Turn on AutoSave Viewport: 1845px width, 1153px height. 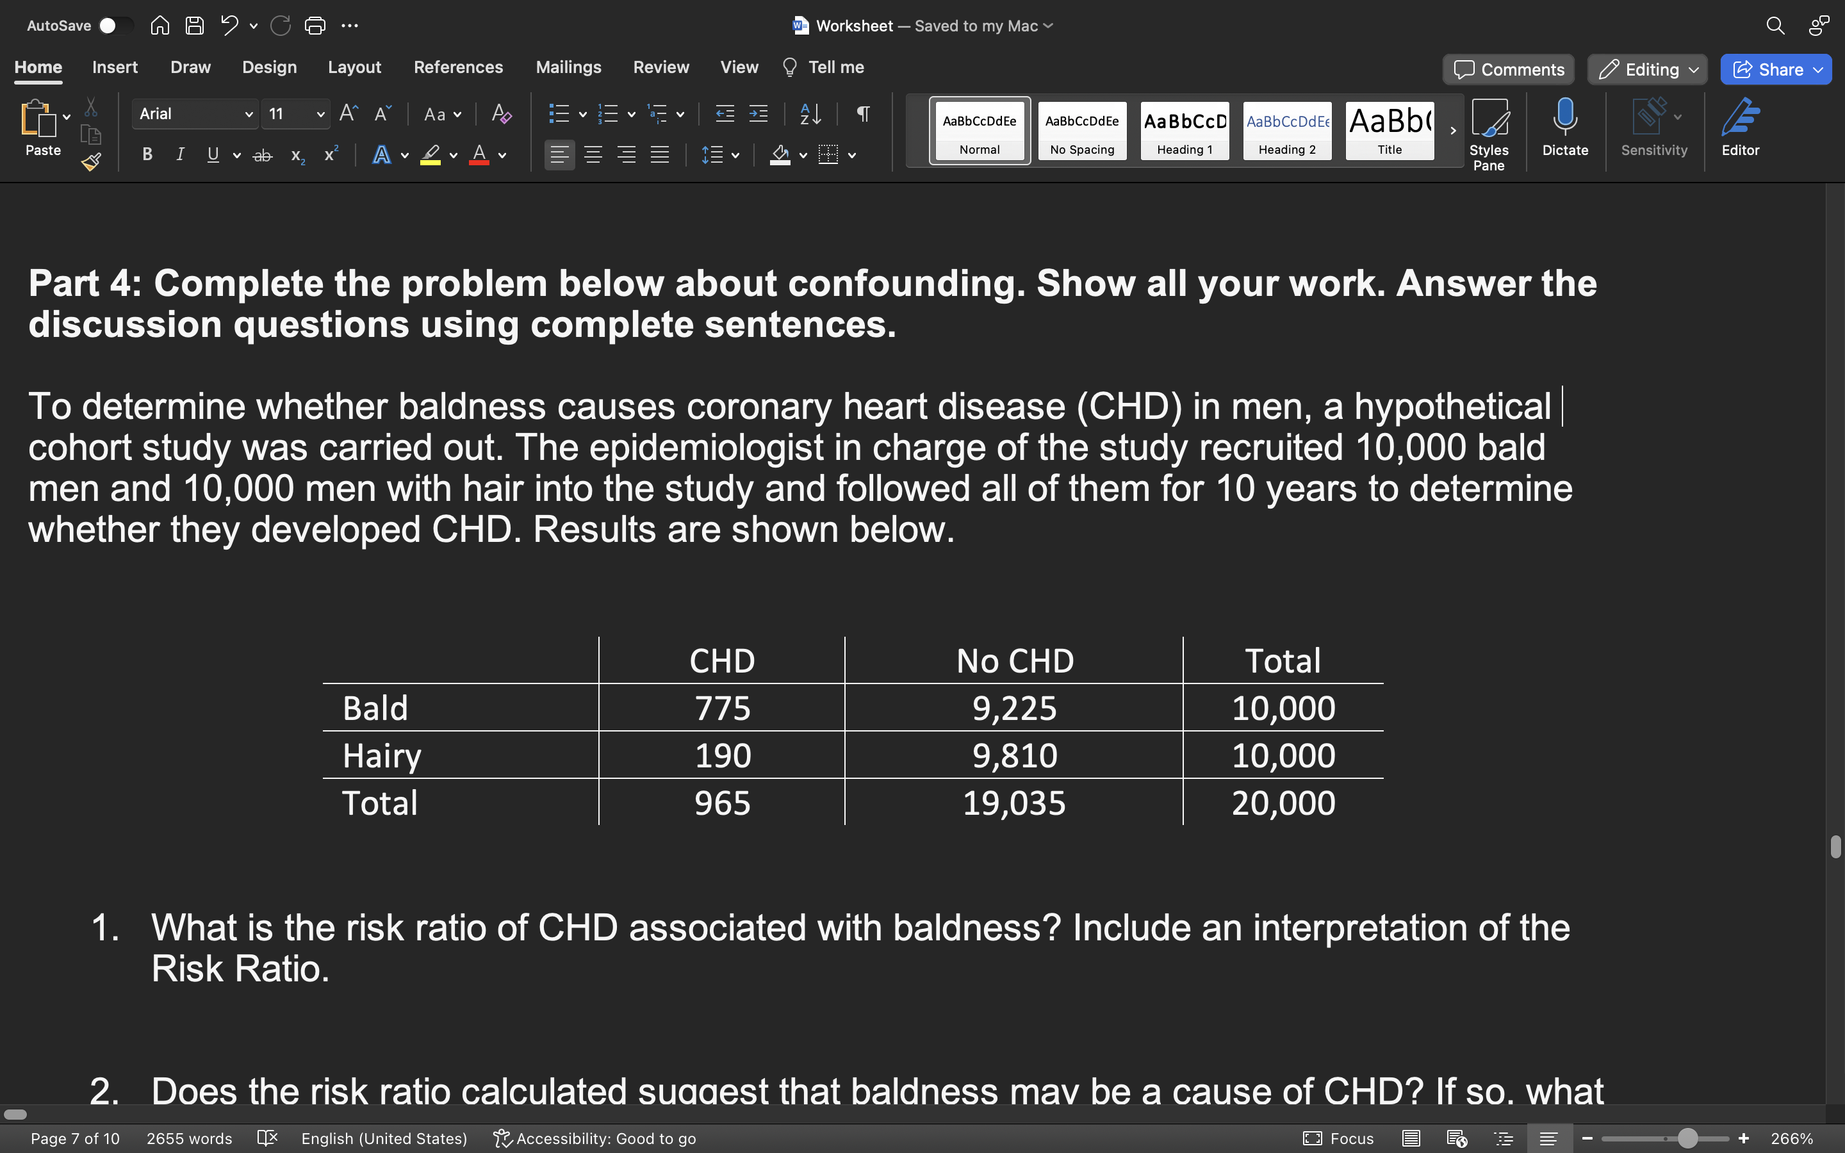(116, 25)
